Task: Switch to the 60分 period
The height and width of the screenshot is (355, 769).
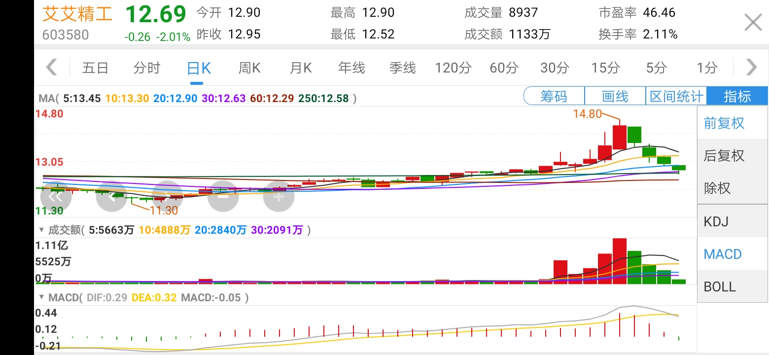Action: (x=504, y=68)
